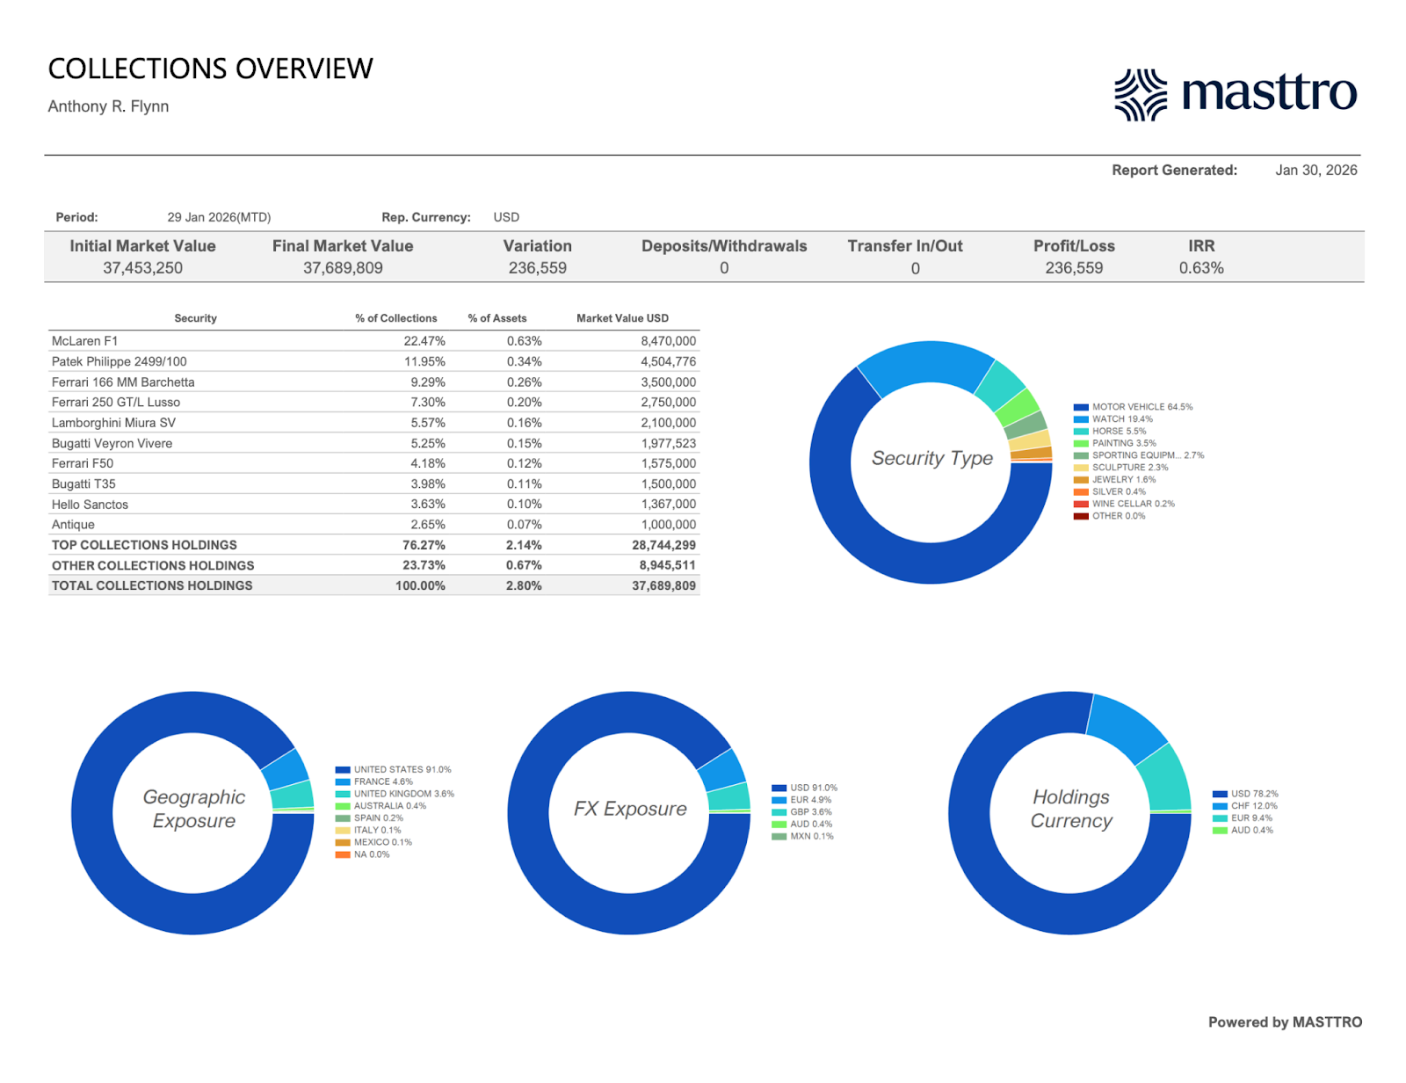1406x1083 pixels.
Task: Click Holdings Currency USD 78.2% entry
Action: 1246,794
